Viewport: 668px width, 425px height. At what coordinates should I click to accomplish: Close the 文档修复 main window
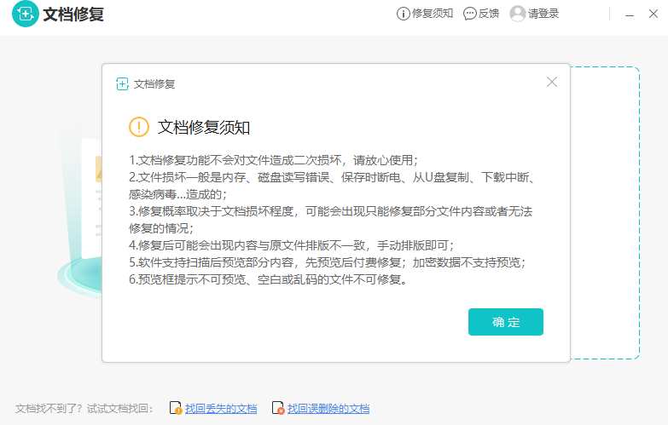pyautogui.click(x=653, y=14)
